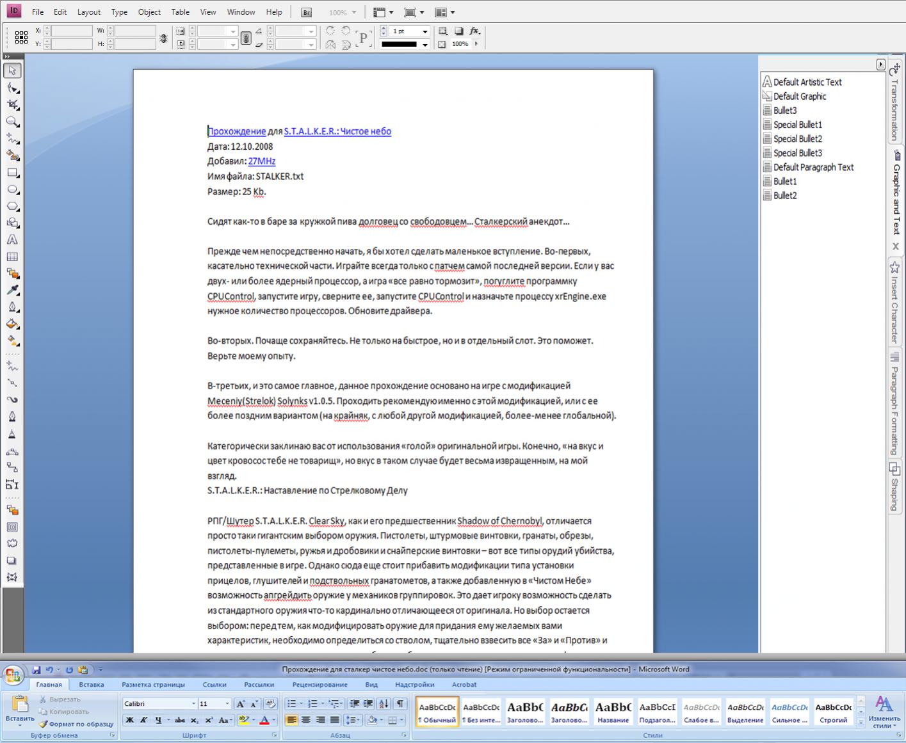Click S.T.A.L.K.E.R.: Чистое небо link
The image size is (906, 743).
(337, 131)
